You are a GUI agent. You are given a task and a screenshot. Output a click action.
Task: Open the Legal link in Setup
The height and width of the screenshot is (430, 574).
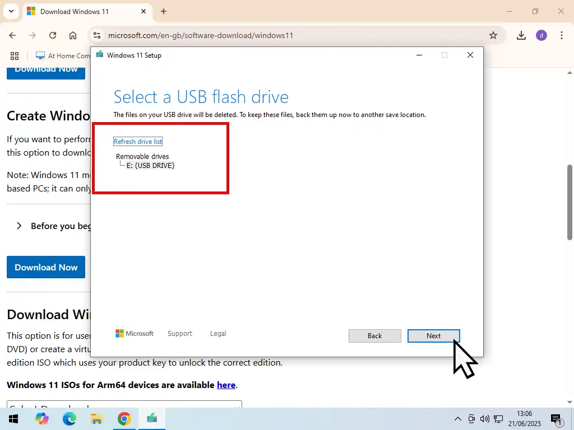pos(218,334)
